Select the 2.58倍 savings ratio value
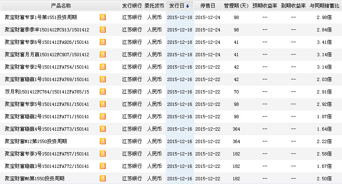The width and height of the screenshot is (342, 184). [x=324, y=154]
